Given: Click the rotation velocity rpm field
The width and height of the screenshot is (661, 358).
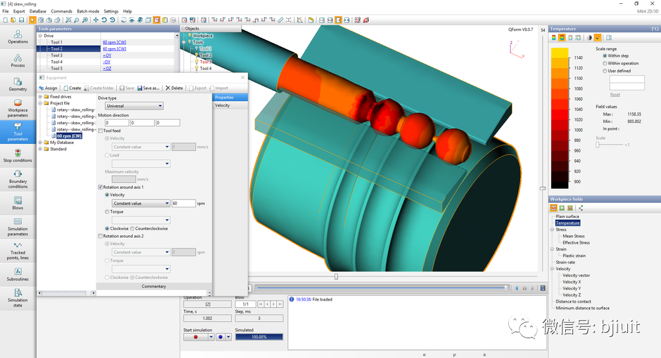Looking at the screenshot, I should [184, 203].
